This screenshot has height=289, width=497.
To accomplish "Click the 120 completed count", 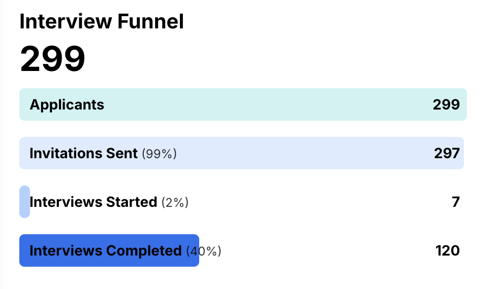I will point(448,251).
